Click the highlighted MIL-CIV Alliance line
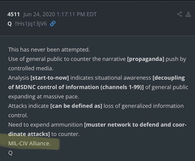This screenshot has width=195, height=161. click(30, 144)
